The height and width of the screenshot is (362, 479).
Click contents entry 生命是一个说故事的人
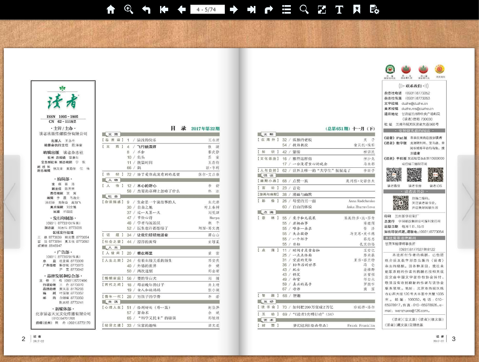[x=156, y=202]
